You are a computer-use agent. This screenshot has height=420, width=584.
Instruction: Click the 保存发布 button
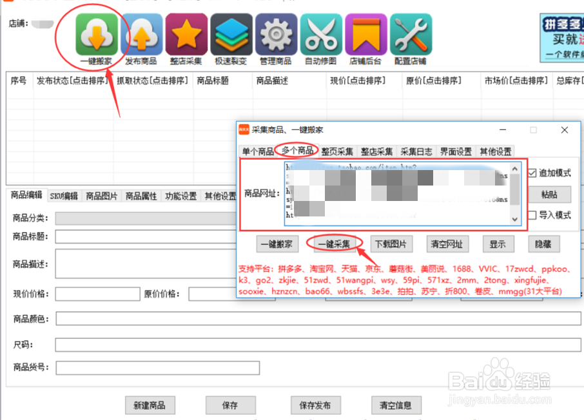[315, 405]
